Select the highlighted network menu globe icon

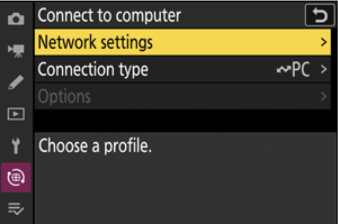click(16, 177)
